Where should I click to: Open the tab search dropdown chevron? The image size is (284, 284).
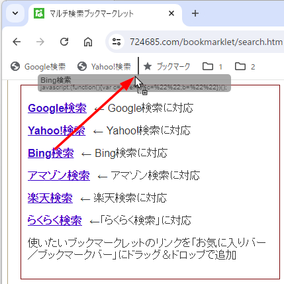pos(15,13)
